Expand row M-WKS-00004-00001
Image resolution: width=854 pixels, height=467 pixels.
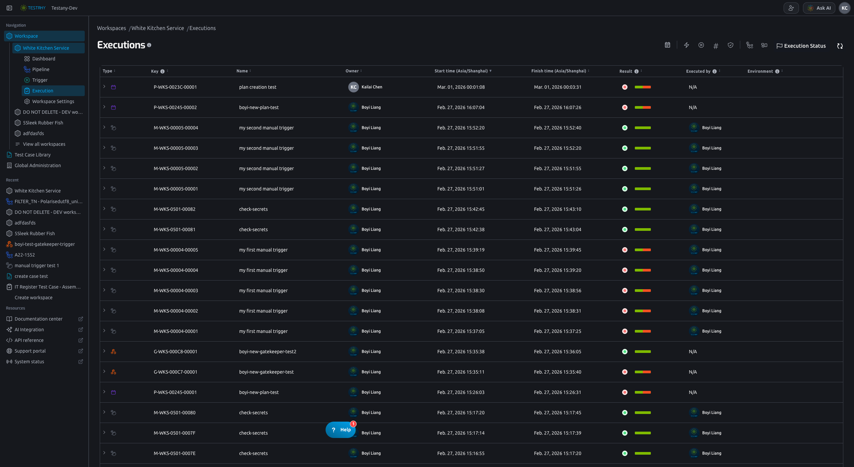pos(104,331)
